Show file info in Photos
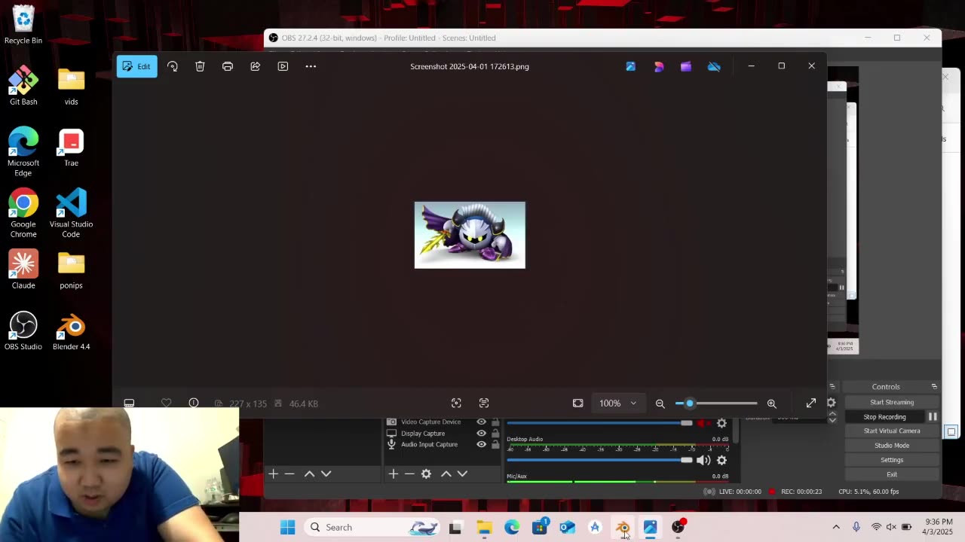 tap(194, 403)
